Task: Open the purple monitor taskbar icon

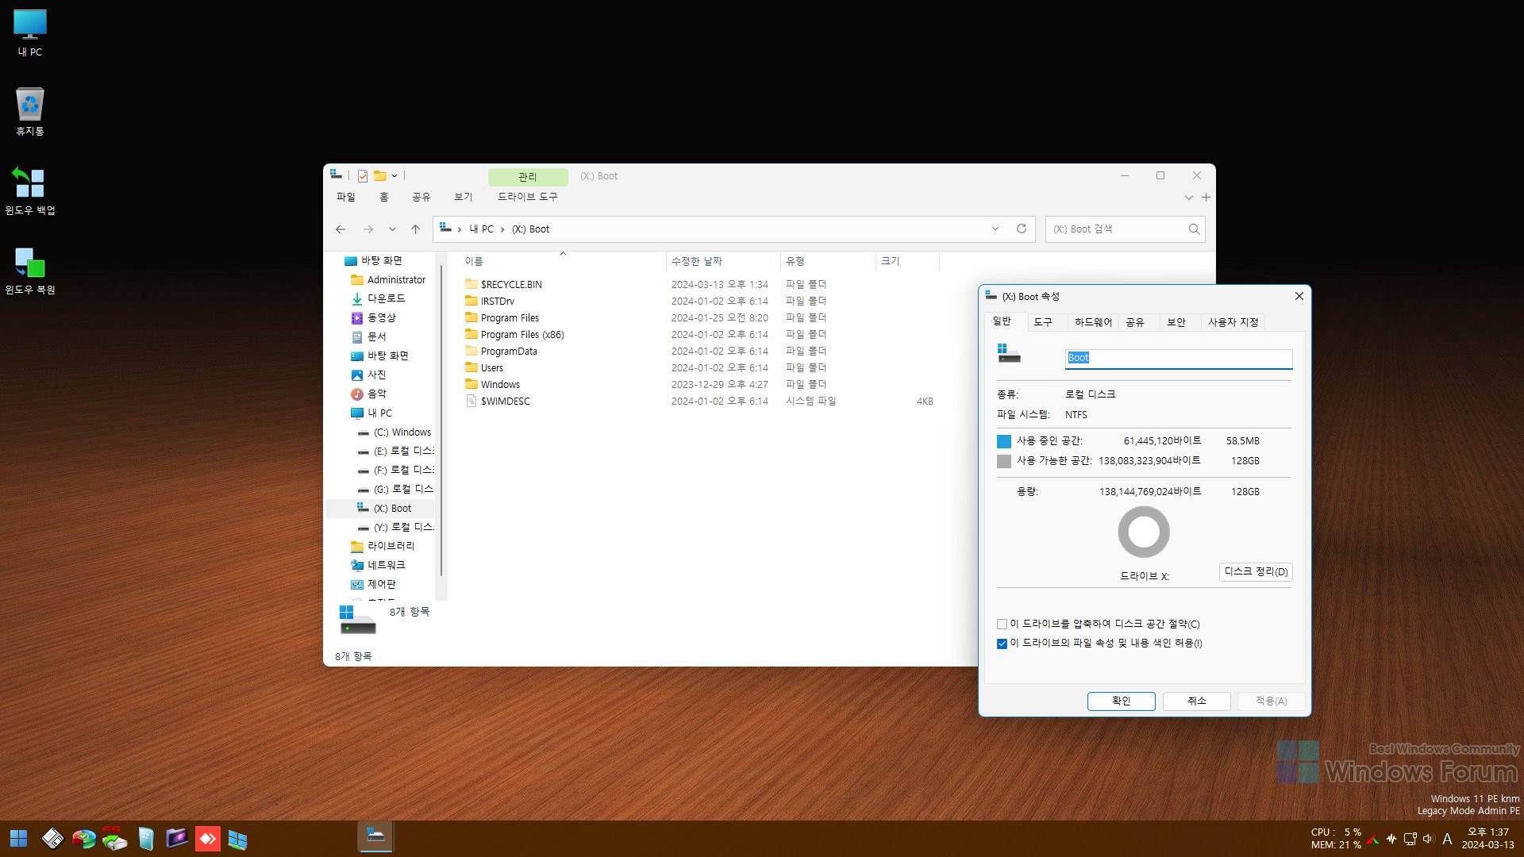Action: click(177, 839)
